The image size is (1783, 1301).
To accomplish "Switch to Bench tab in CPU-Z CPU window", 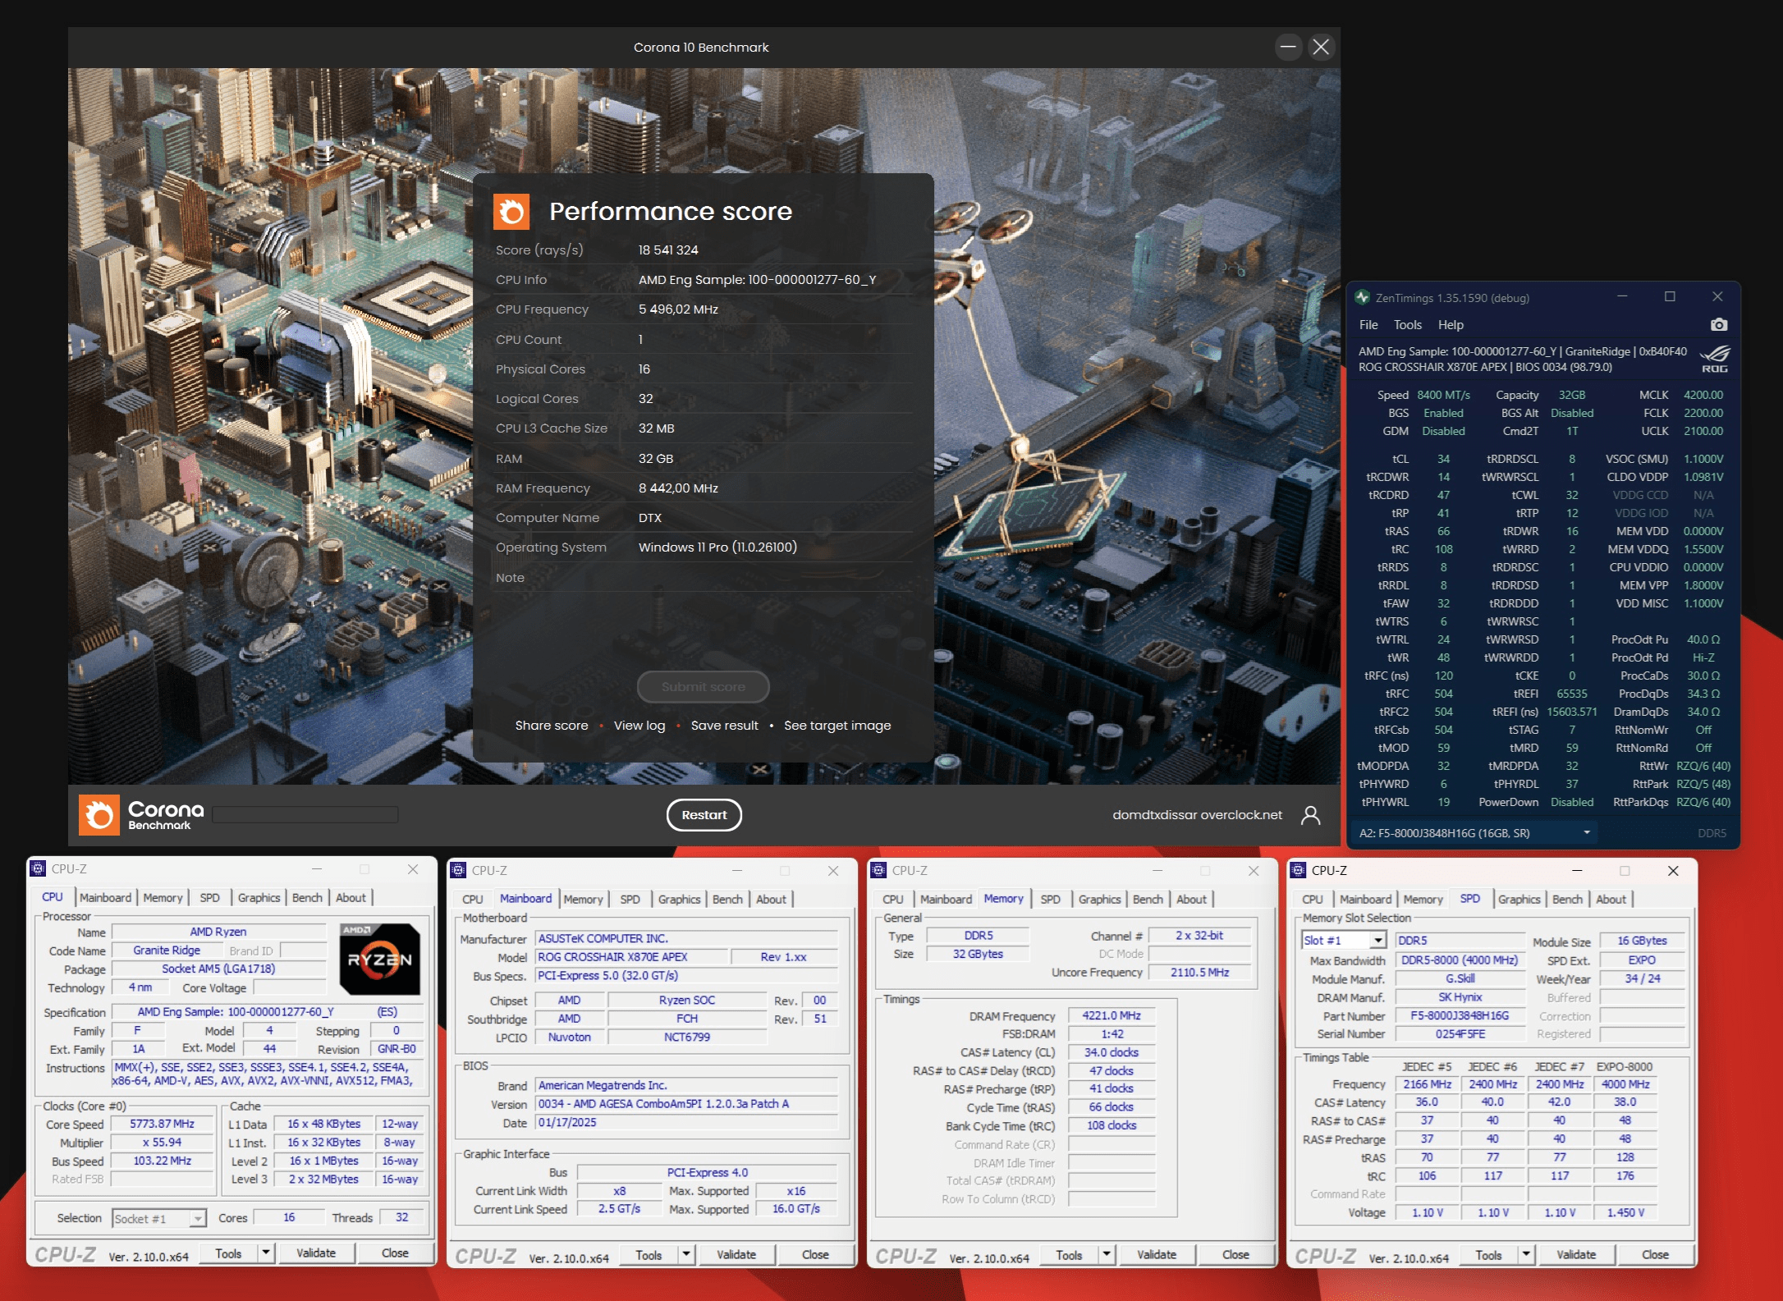I will [307, 898].
